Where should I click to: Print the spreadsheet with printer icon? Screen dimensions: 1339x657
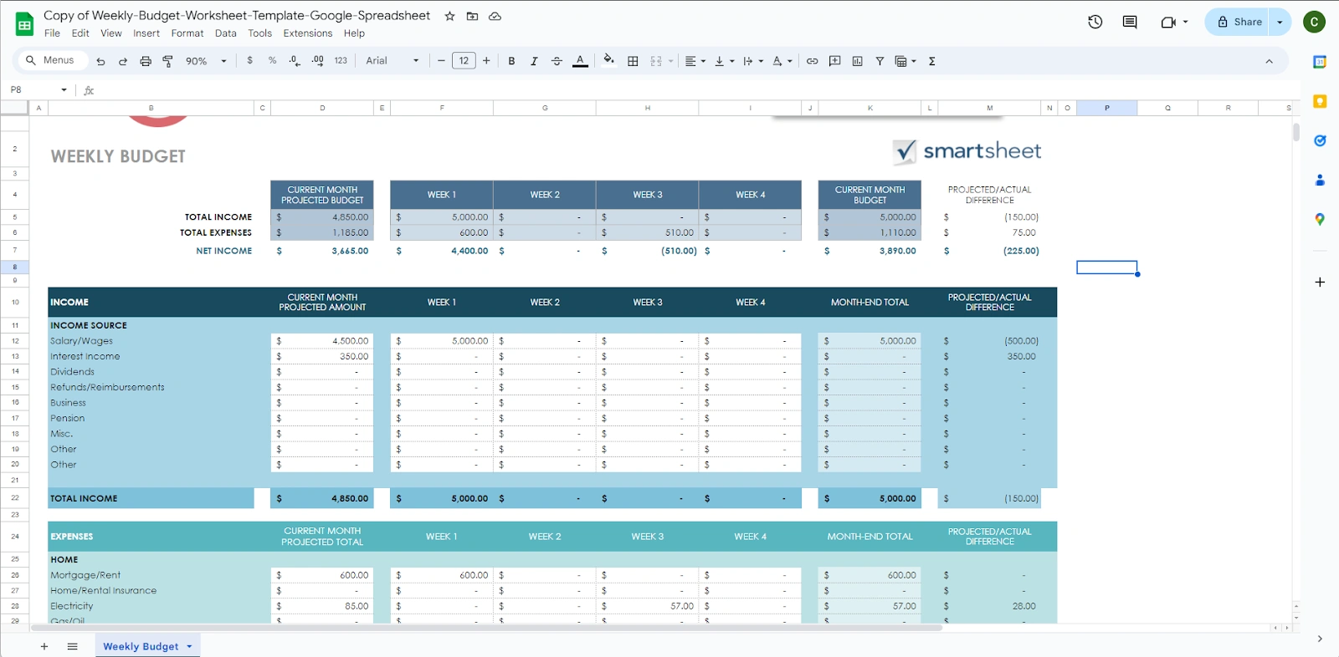click(146, 61)
